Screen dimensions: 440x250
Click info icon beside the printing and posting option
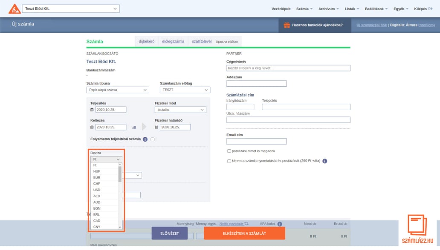[325, 161]
